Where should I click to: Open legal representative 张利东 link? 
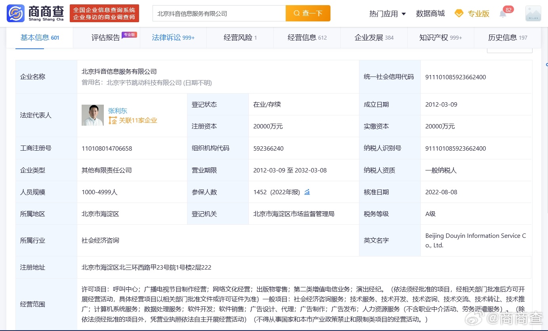[x=118, y=111]
